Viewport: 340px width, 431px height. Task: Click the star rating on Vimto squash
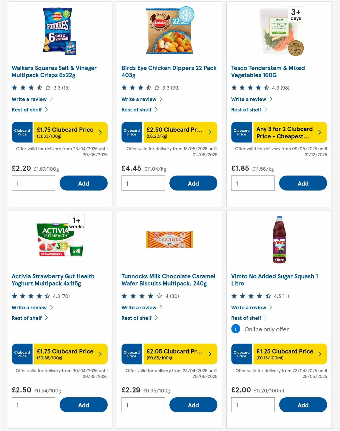point(249,296)
